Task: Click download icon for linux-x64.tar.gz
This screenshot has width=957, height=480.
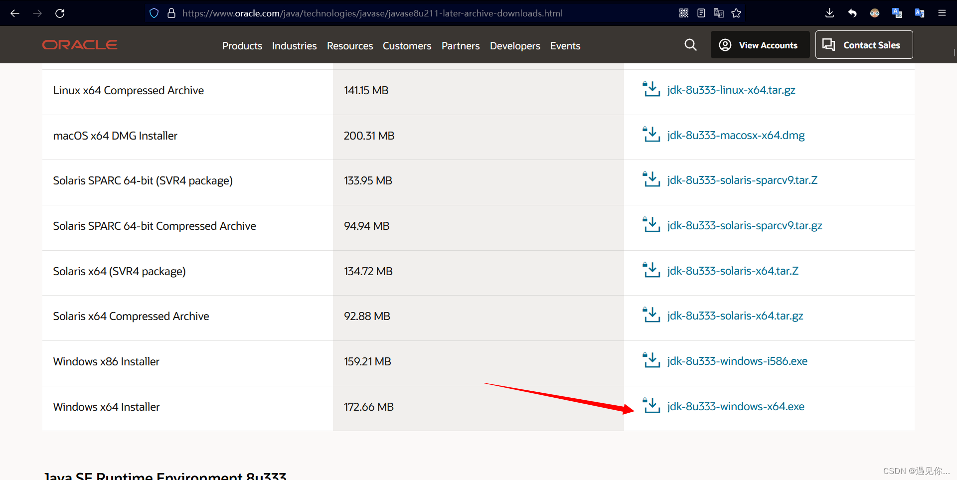Action: click(x=651, y=90)
